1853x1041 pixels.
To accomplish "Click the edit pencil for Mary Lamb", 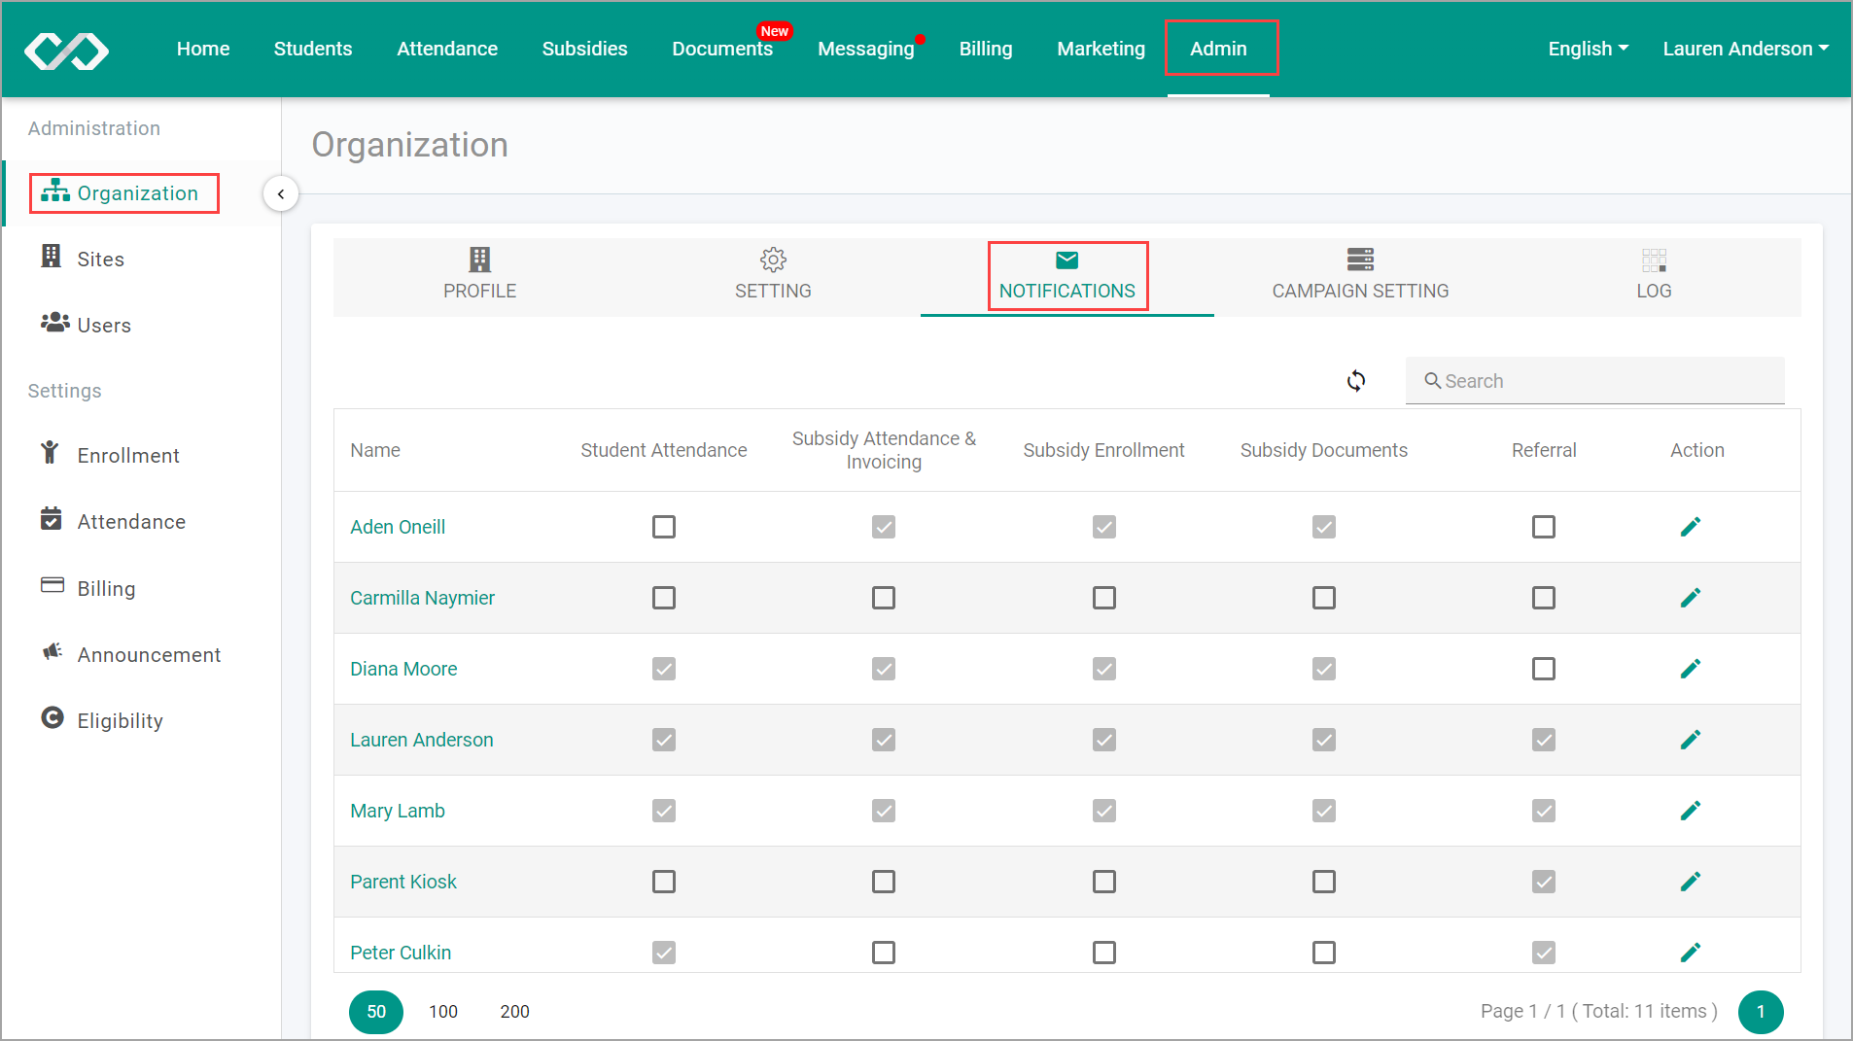I will [1691, 811].
